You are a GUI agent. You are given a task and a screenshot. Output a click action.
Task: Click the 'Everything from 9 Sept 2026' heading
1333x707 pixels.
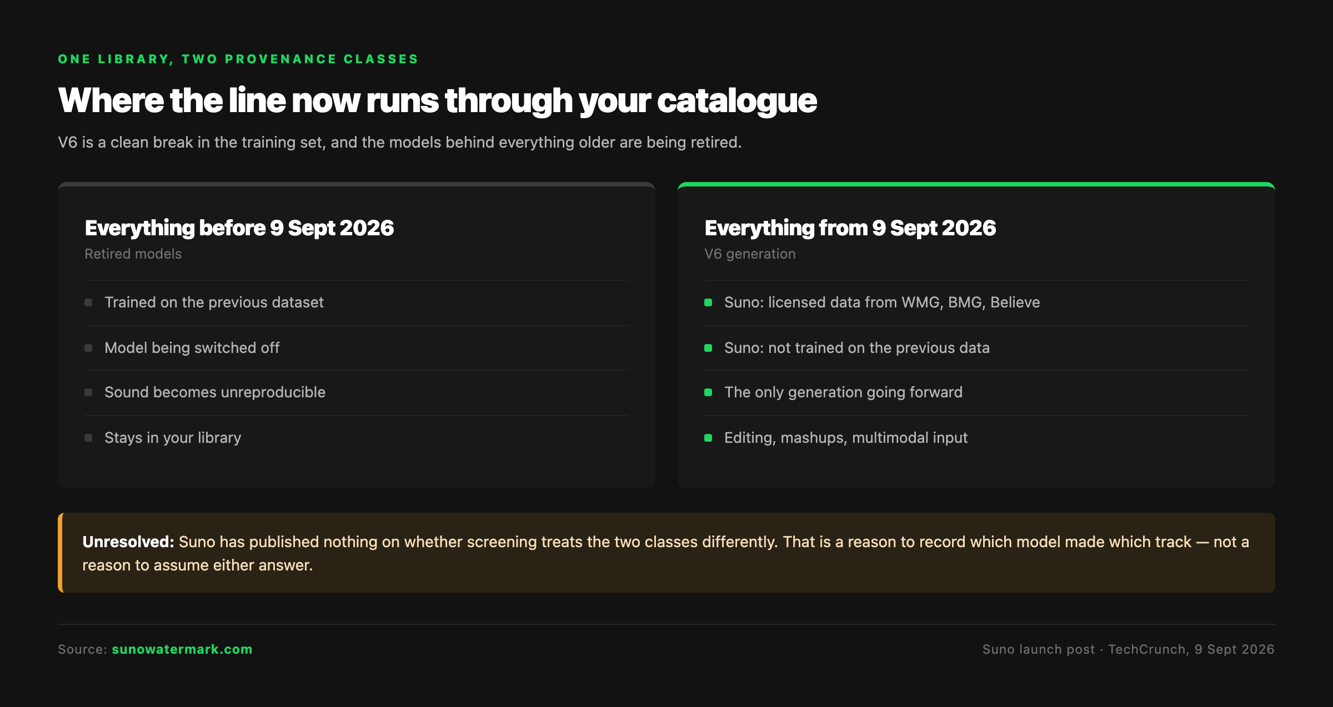click(x=850, y=228)
